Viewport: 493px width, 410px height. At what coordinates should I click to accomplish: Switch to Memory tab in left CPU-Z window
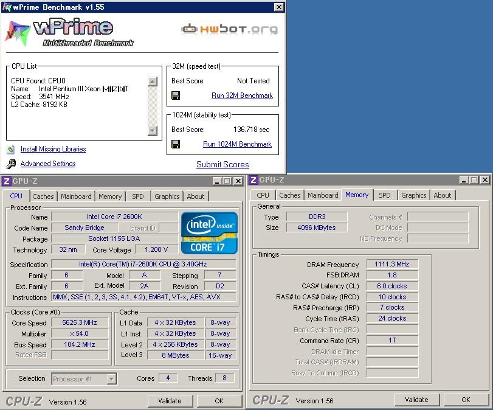110,196
